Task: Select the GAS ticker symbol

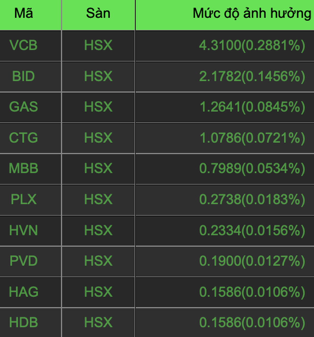Action: [x=23, y=107]
